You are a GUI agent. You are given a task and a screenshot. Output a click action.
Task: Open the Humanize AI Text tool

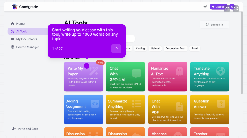(167, 77)
